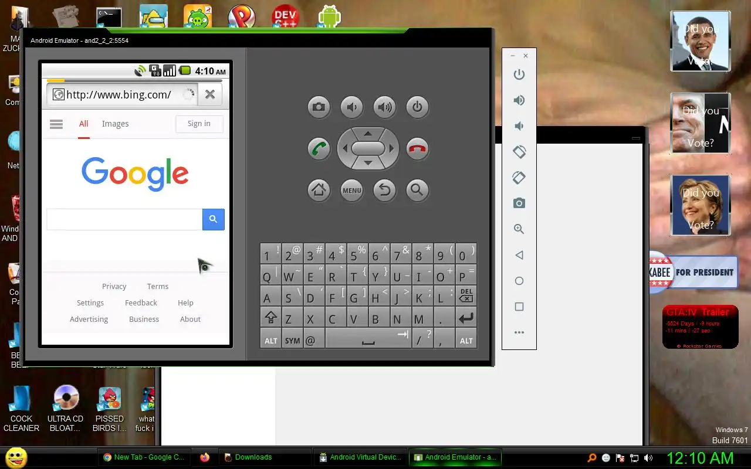Open the Business link
The width and height of the screenshot is (751, 469).
click(144, 319)
